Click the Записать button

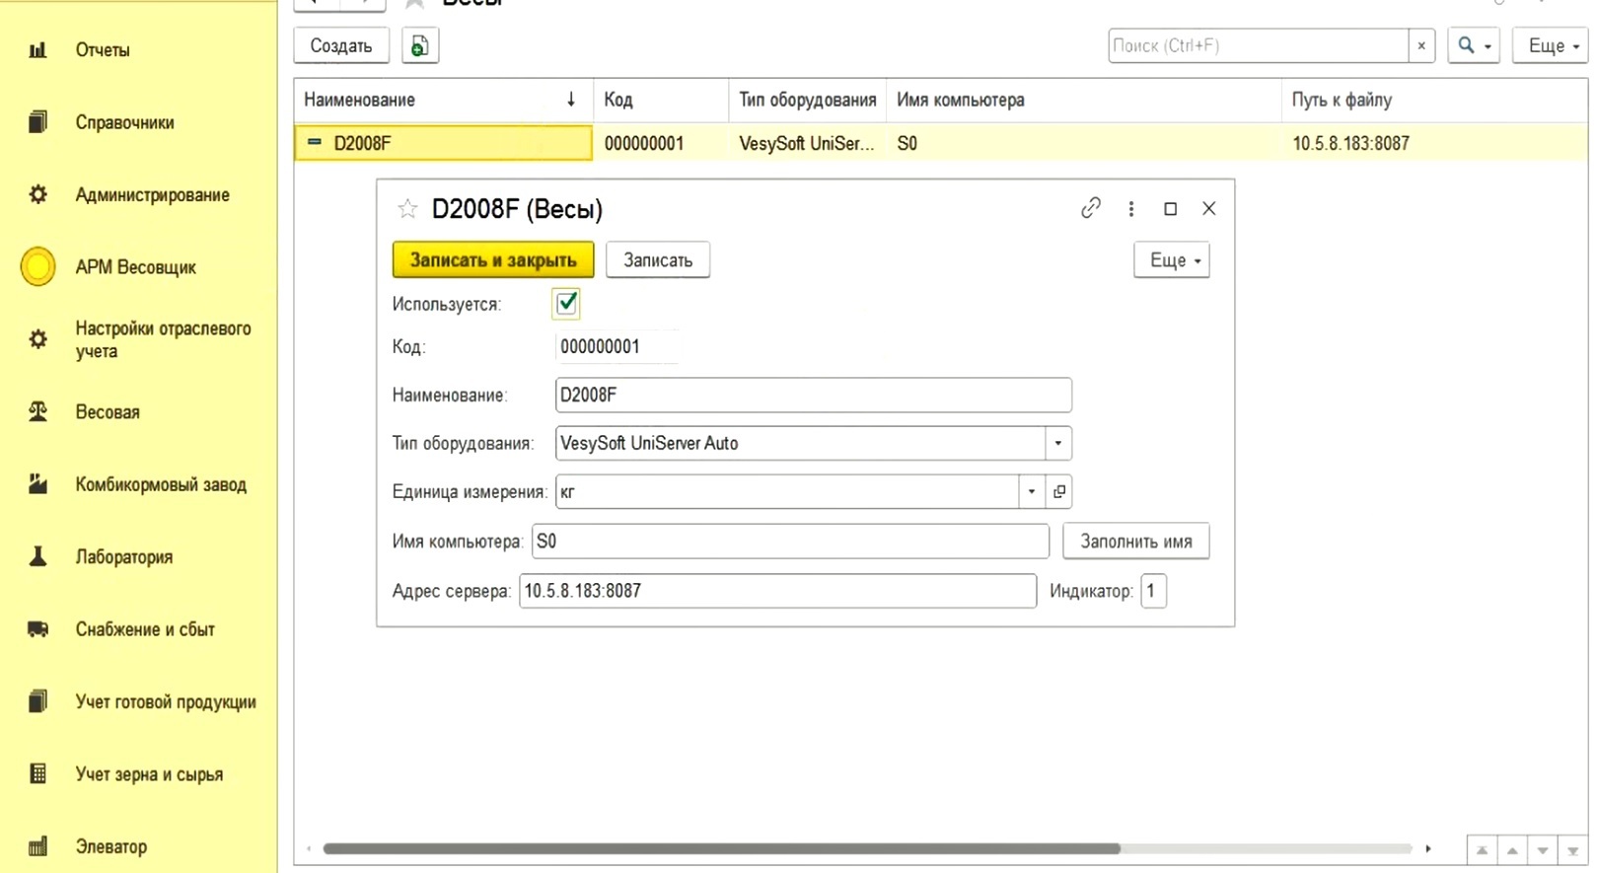(x=658, y=260)
